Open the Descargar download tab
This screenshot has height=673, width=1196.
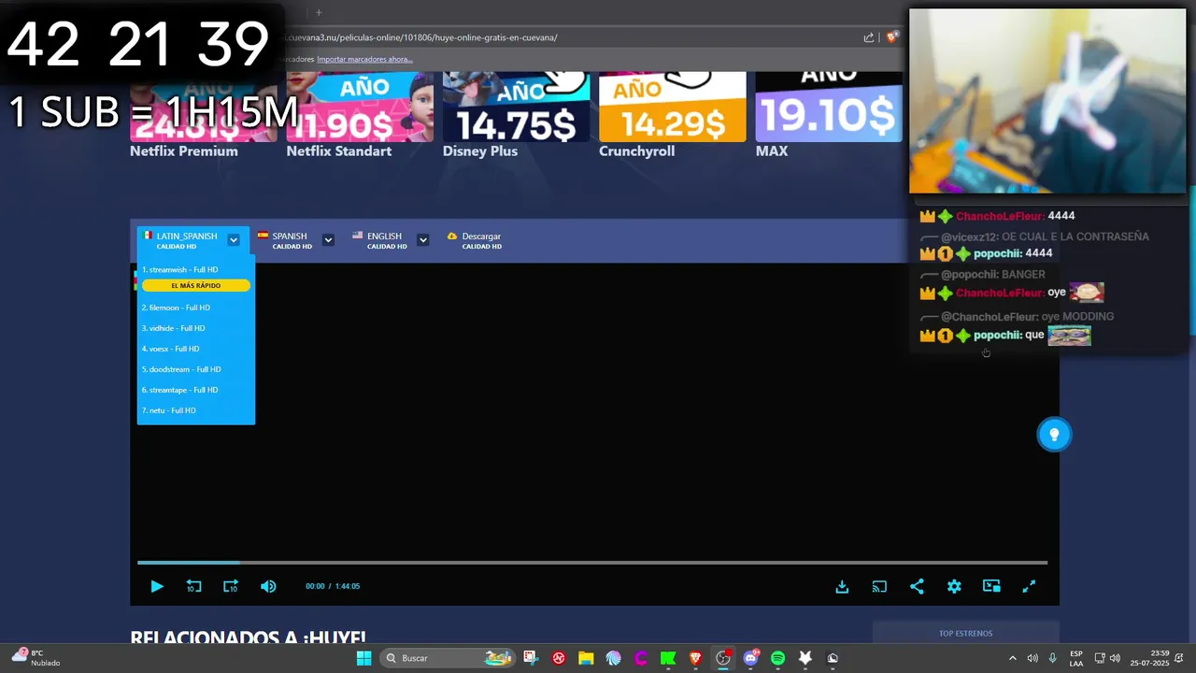click(x=475, y=240)
